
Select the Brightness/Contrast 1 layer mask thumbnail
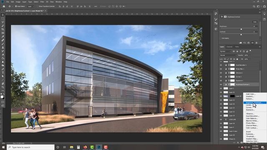tap(232, 85)
